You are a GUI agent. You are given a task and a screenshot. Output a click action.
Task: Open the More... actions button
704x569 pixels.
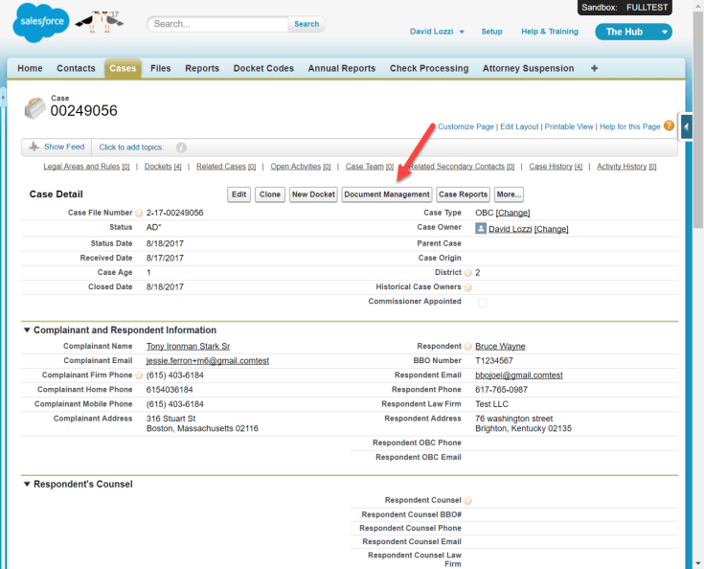tap(509, 194)
